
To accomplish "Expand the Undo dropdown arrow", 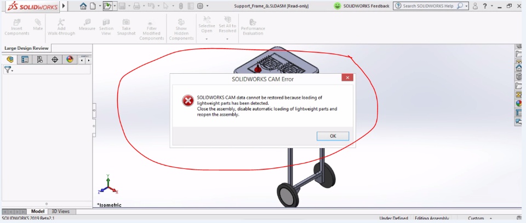I will pos(158,5).
